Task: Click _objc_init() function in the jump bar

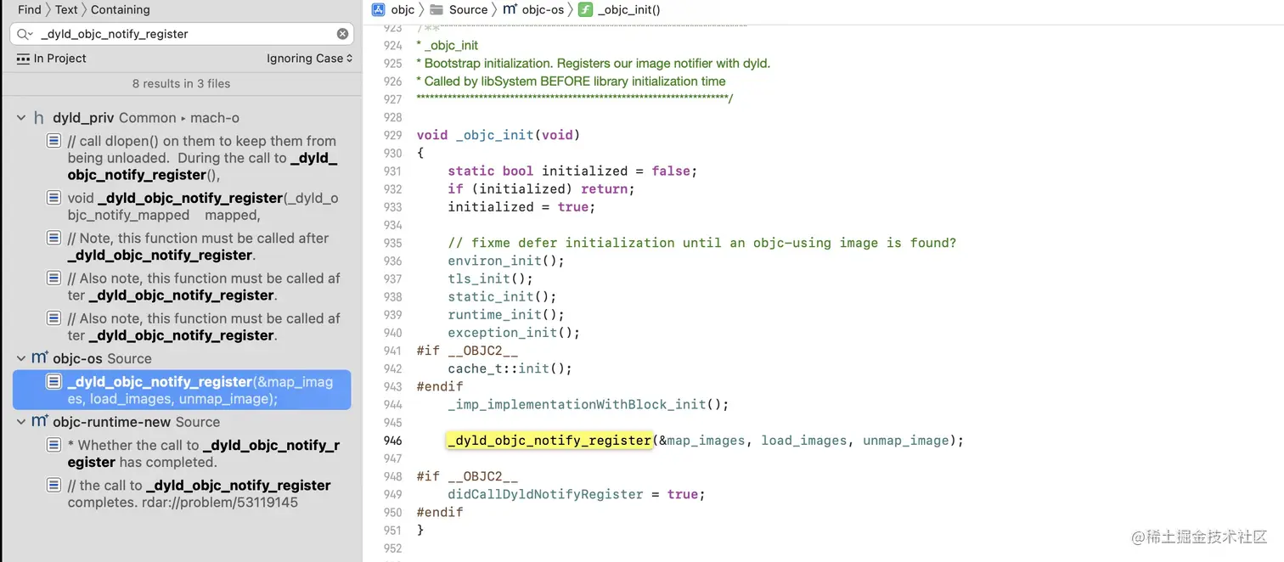Action: [x=628, y=9]
